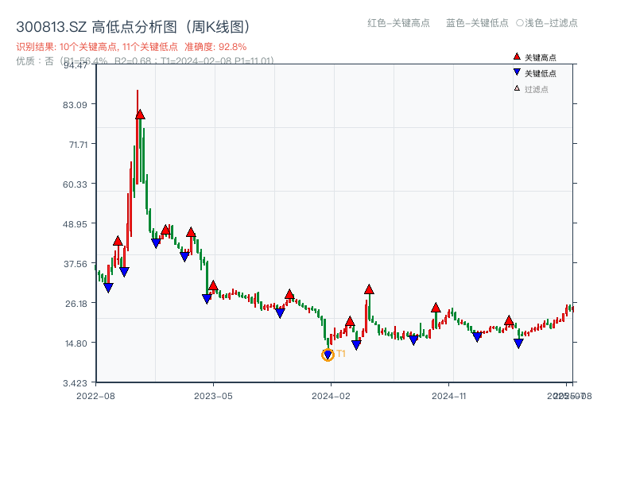Click the blue triangle icon beside 关键低点 legend
This screenshot has width=636, height=477.
point(517,72)
